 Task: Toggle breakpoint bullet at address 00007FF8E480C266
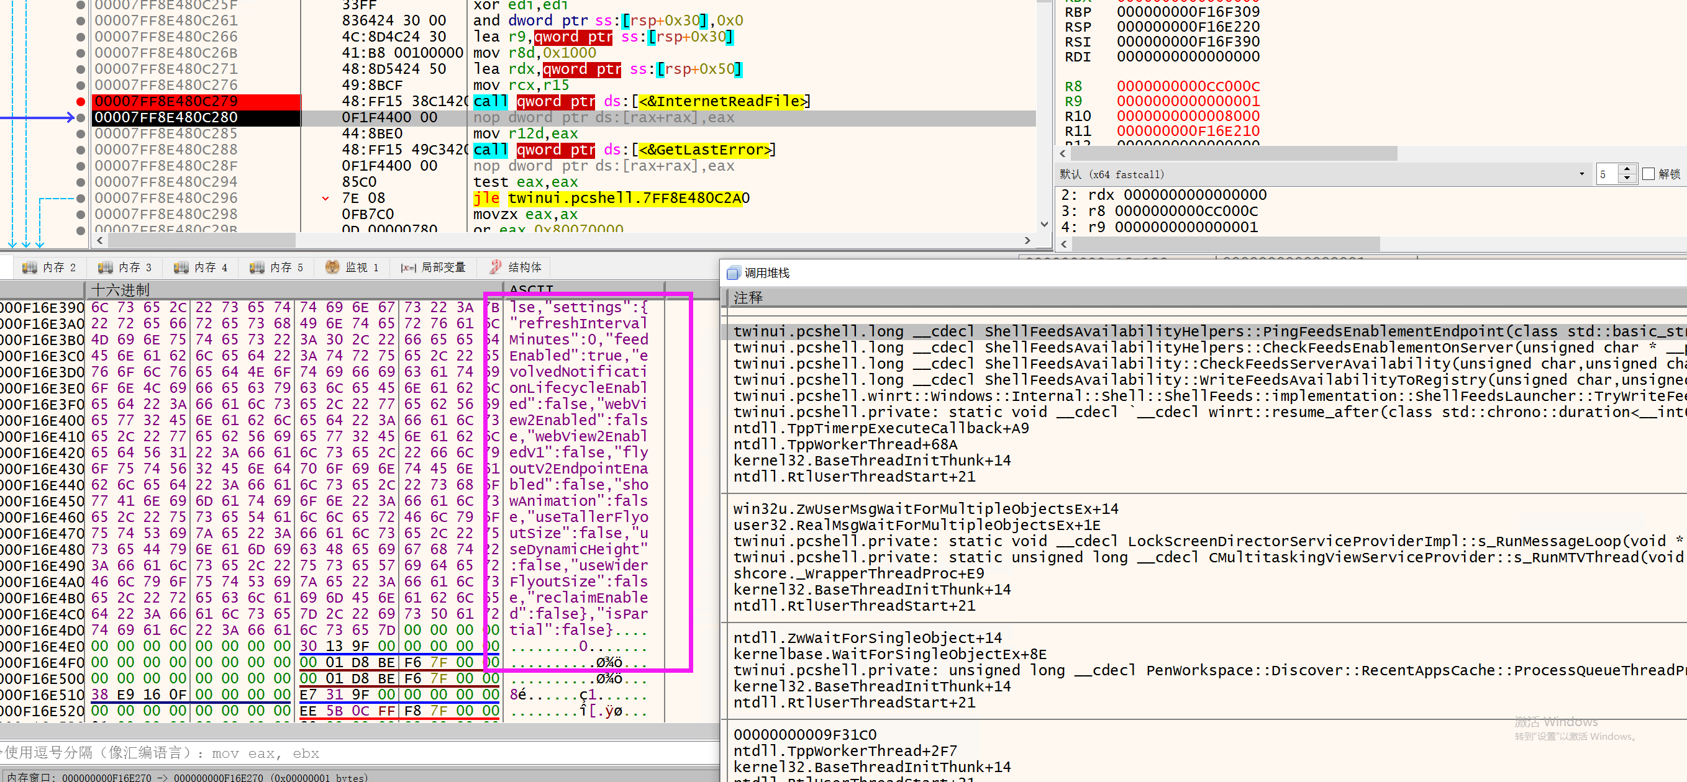coord(81,37)
